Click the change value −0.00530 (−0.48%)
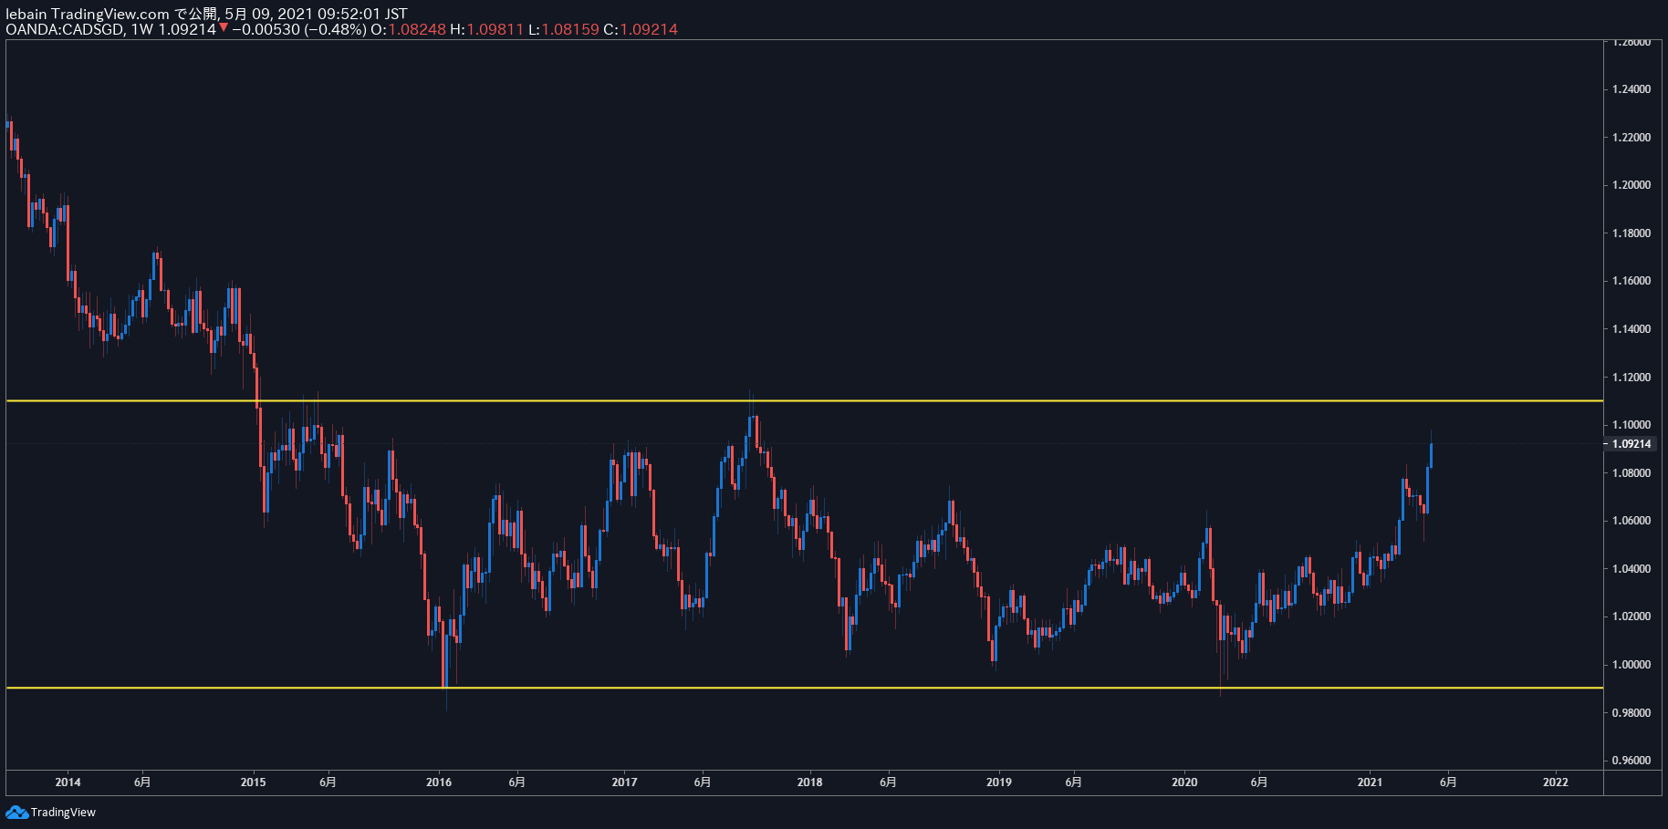This screenshot has height=829, width=1668. (x=298, y=29)
